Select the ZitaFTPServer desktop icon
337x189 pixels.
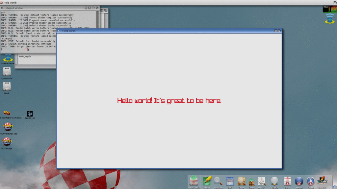8,58
